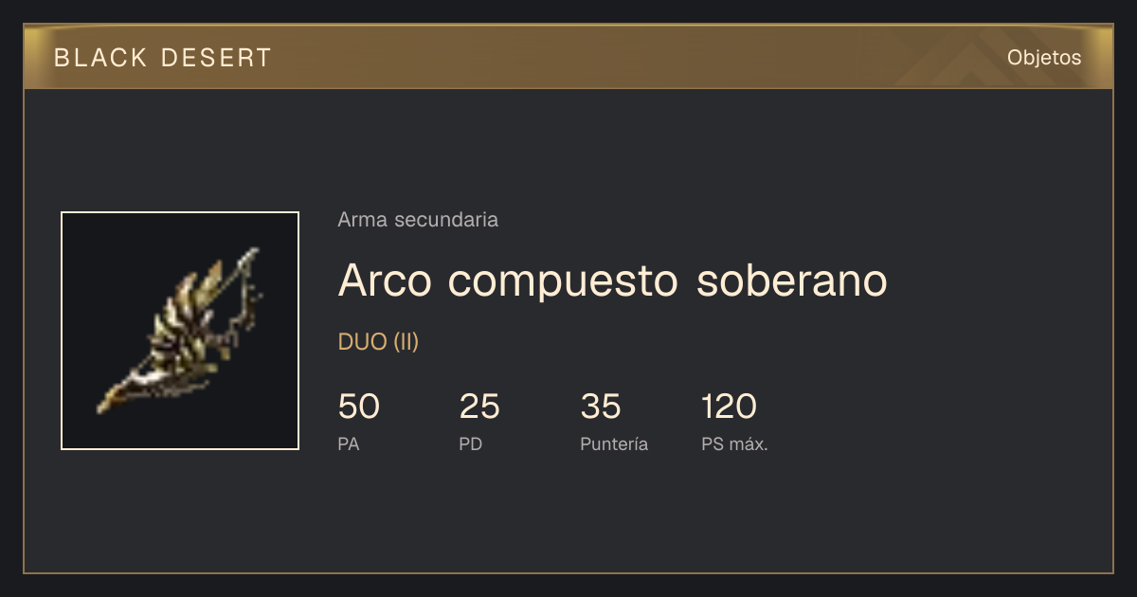Click the BLACK DESERT header title
The height and width of the screenshot is (597, 1137).
pos(163,58)
